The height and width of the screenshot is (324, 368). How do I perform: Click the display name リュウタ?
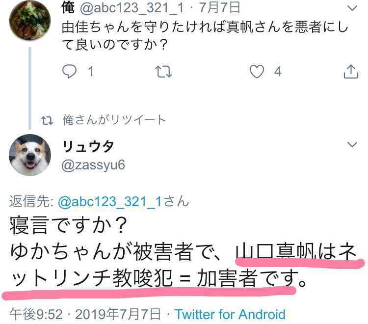tap(88, 146)
